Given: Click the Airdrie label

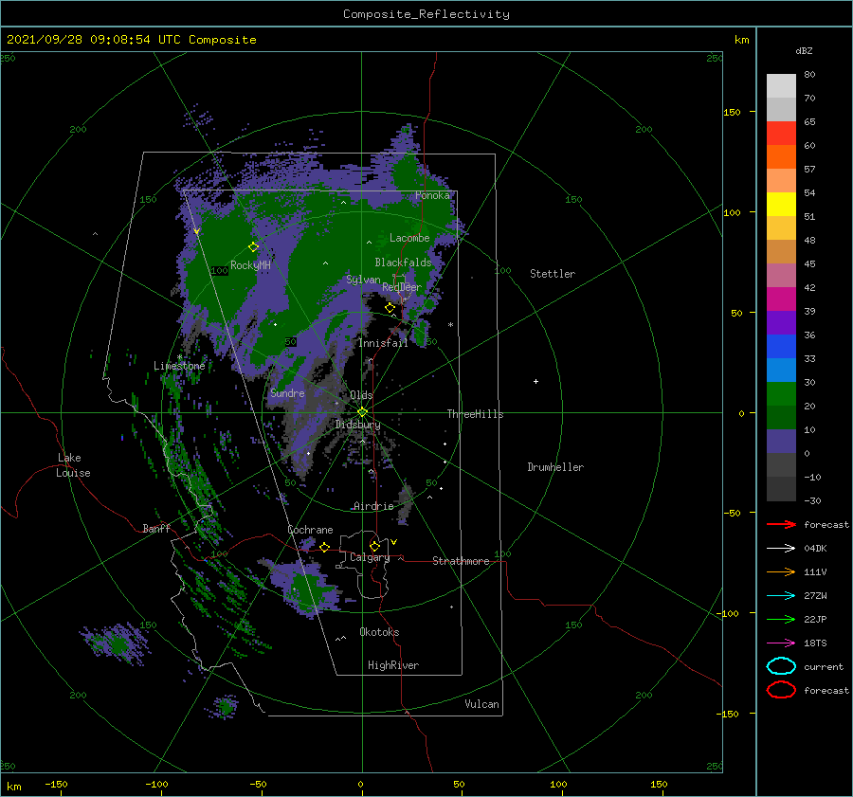Looking at the screenshot, I should coord(373,506).
